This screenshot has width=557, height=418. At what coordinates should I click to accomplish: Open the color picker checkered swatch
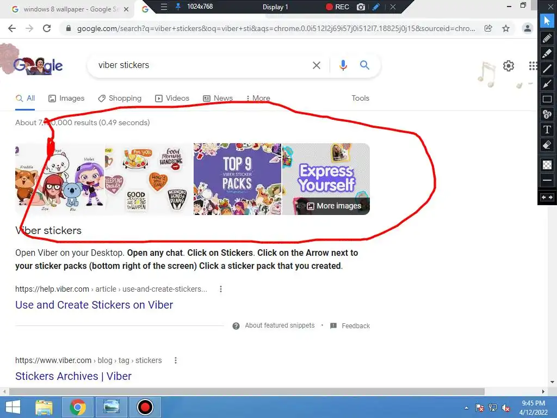coord(547,165)
